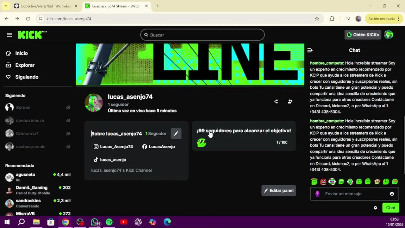
Task: Open Chrome profile avatar
Action: (358, 19)
